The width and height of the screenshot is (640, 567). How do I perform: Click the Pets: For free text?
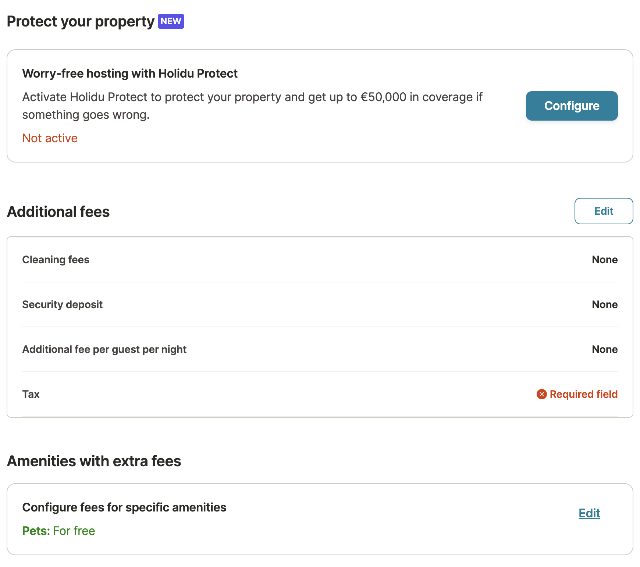[x=59, y=531]
